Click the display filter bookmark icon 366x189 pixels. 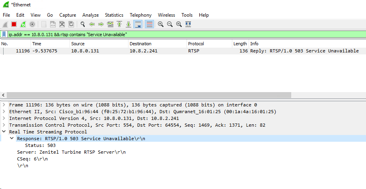4,35
